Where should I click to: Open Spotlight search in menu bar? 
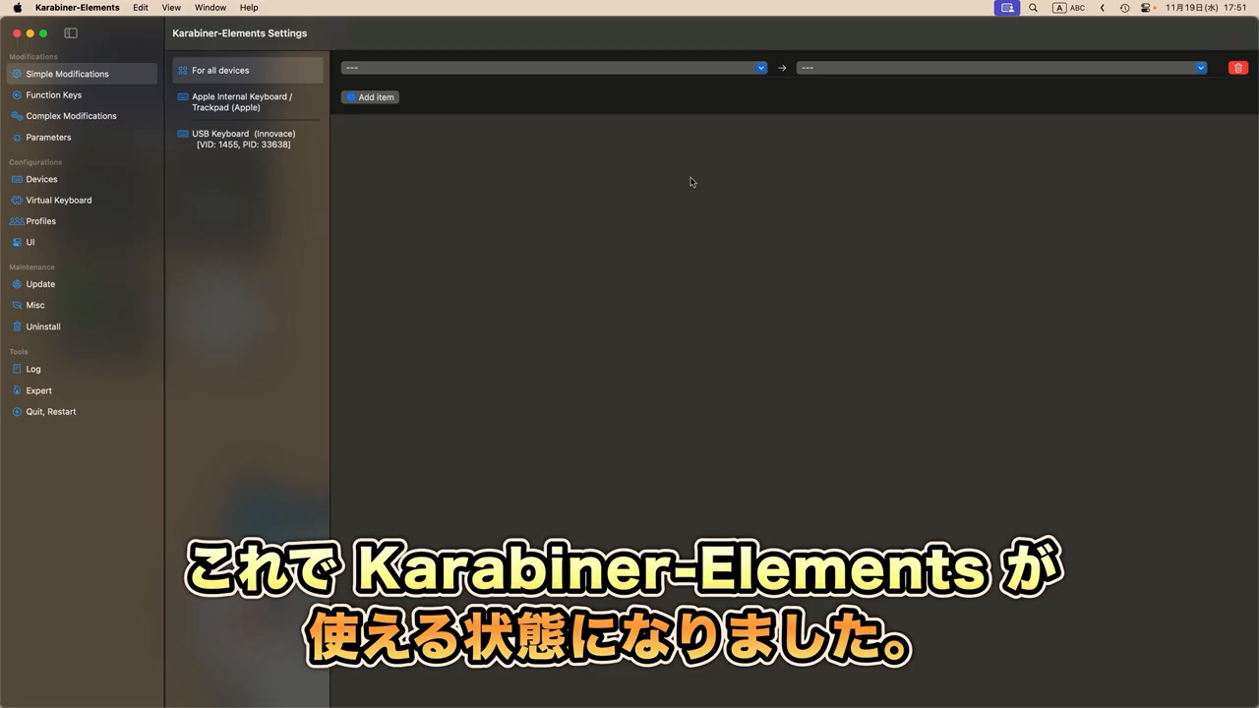coord(1033,8)
